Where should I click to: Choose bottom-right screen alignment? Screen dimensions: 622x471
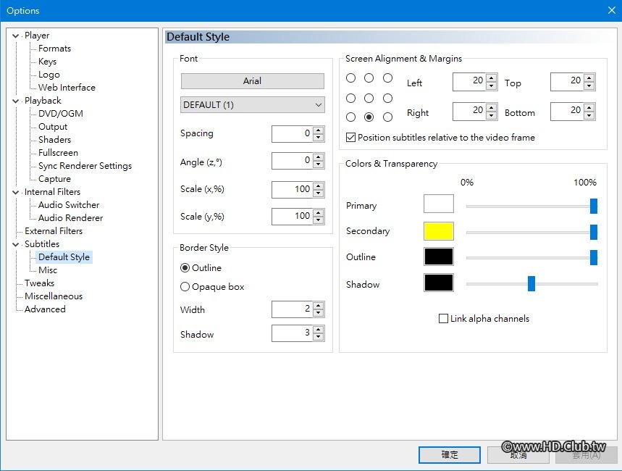tap(387, 117)
